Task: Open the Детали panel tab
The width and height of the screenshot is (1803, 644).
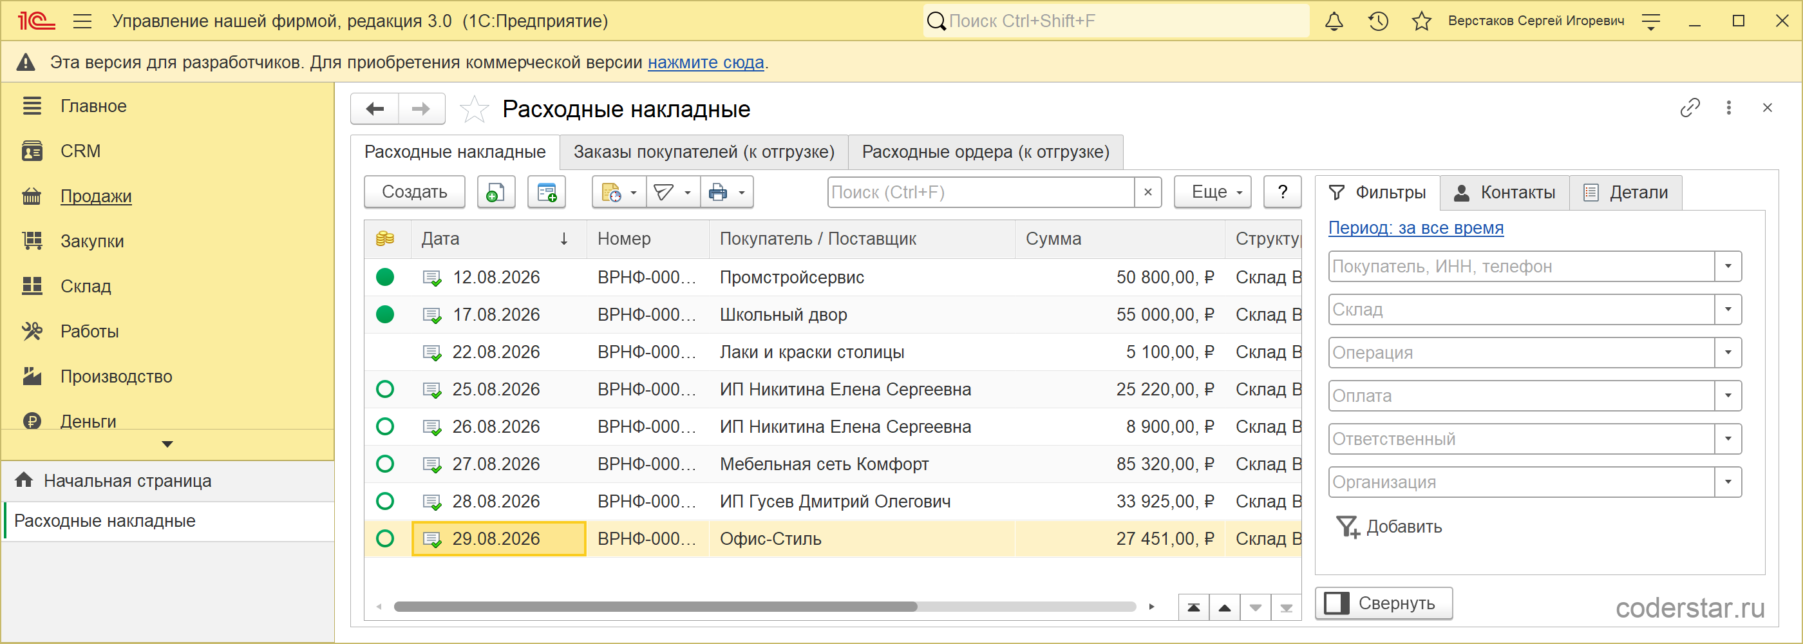Action: (x=1625, y=193)
